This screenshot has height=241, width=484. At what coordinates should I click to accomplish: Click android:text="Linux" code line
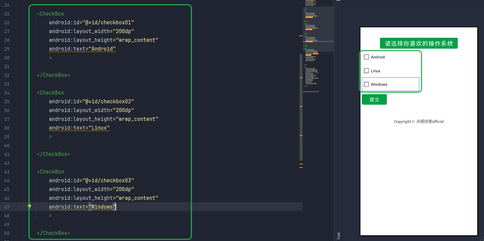click(x=79, y=128)
